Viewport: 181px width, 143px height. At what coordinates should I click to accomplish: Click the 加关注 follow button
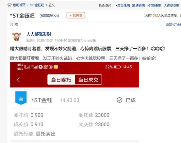(76, 15)
